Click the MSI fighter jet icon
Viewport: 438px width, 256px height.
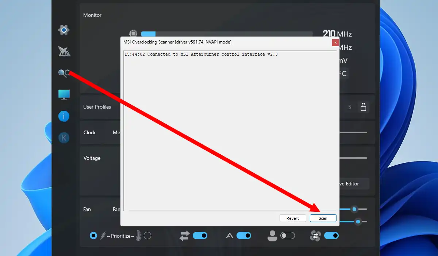pos(64,52)
